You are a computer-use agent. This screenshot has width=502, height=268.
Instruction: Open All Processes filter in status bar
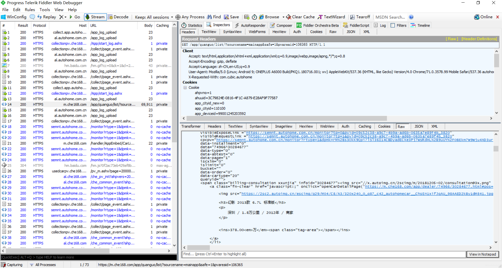pyautogui.click(x=43, y=265)
